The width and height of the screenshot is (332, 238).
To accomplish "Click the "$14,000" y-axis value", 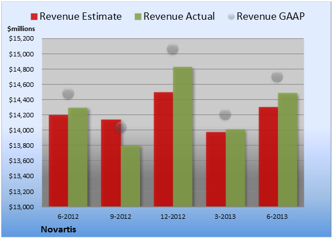I will [x=21, y=130].
